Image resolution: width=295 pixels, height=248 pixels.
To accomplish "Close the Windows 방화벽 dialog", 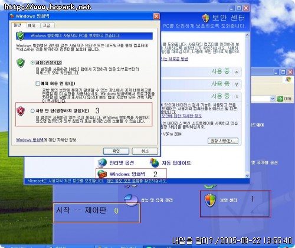I will (x=156, y=16).
